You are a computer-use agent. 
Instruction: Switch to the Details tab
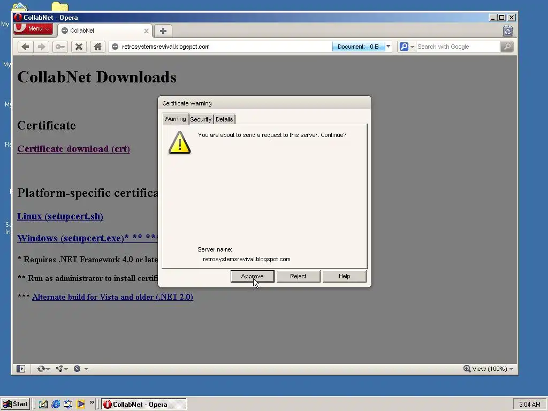[x=224, y=119]
